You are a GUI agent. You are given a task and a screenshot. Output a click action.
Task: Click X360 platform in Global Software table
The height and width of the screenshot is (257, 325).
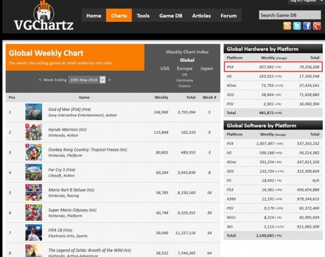231,199
